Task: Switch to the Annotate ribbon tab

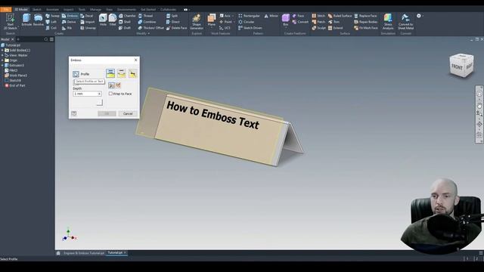Action: point(52,10)
